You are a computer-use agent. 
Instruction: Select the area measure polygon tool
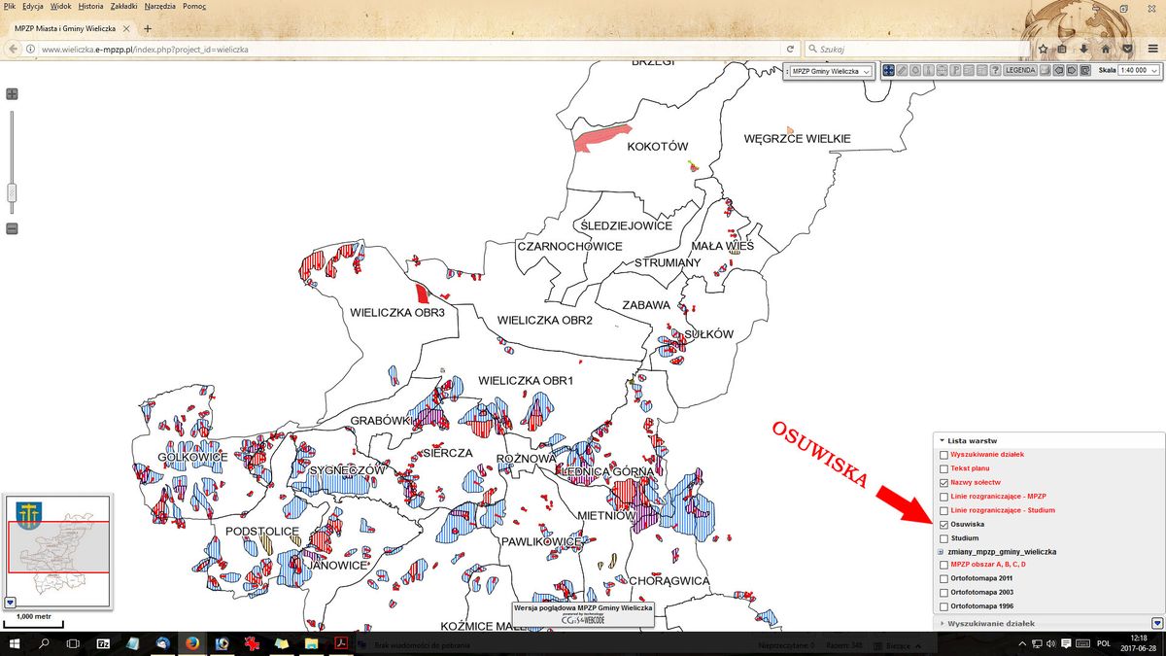915,71
